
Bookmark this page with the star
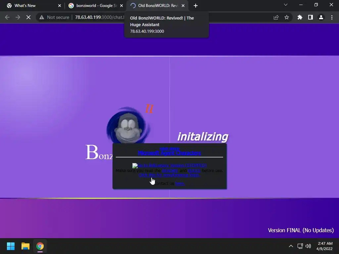coord(286,17)
